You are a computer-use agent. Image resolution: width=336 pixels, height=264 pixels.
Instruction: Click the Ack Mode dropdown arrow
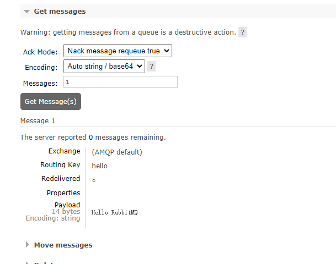[167, 51]
